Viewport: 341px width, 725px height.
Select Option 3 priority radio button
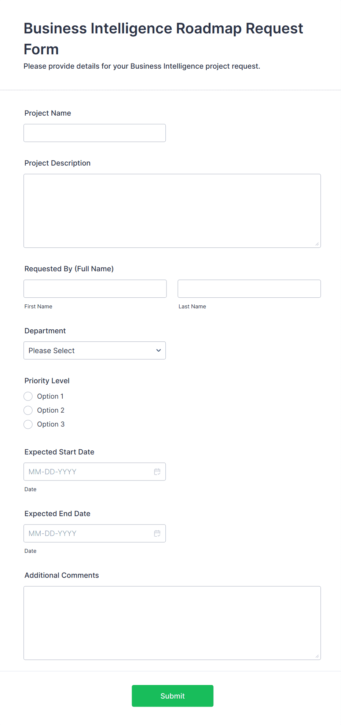(28, 424)
